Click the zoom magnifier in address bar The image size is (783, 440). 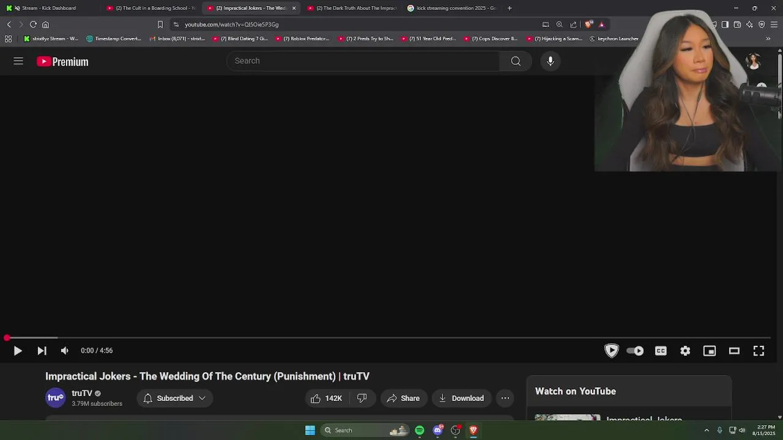click(559, 24)
